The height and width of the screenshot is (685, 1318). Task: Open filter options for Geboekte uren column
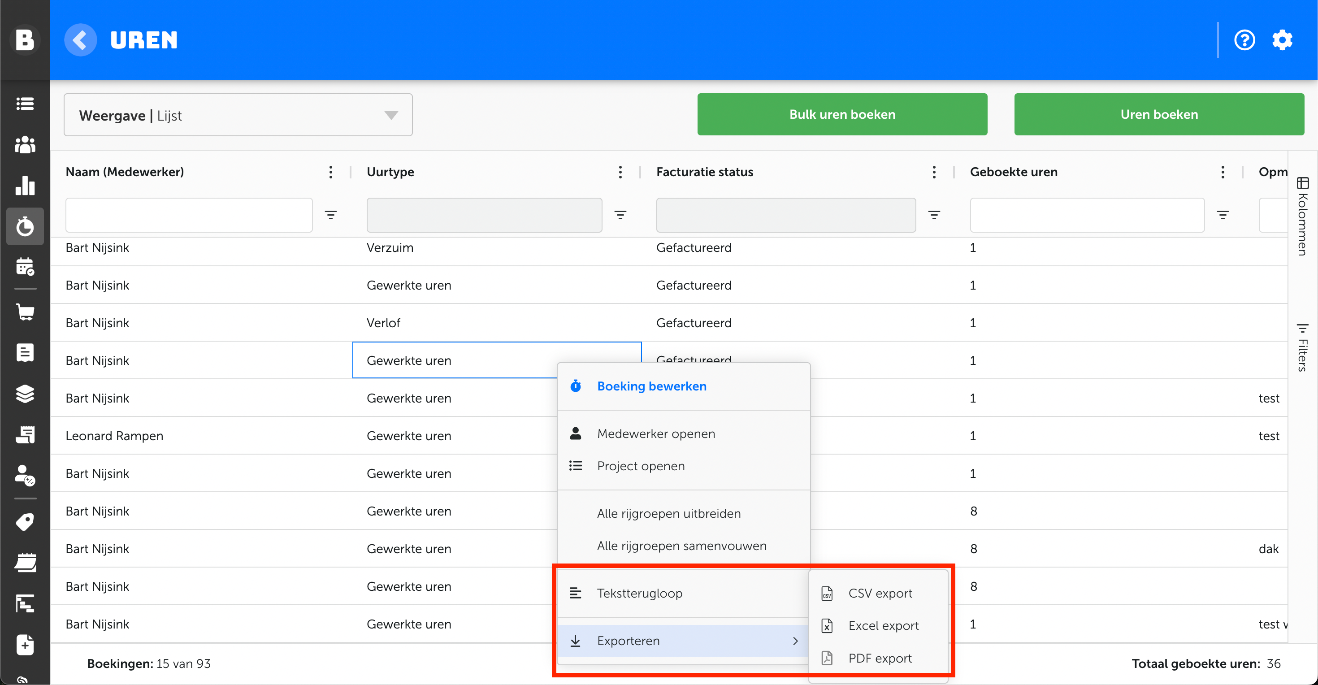(x=1223, y=215)
